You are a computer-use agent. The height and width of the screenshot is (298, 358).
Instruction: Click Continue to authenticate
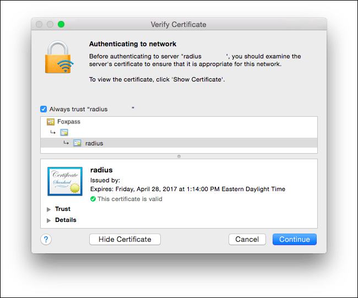295,239
